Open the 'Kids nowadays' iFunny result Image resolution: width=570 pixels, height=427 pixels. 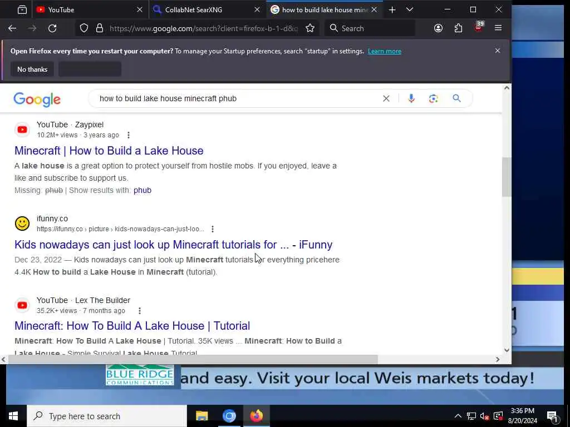pyautogui.click(x=174, y=245)
